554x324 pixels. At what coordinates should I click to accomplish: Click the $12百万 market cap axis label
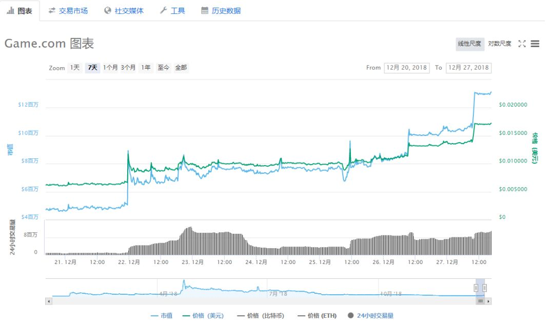(28, 105)
